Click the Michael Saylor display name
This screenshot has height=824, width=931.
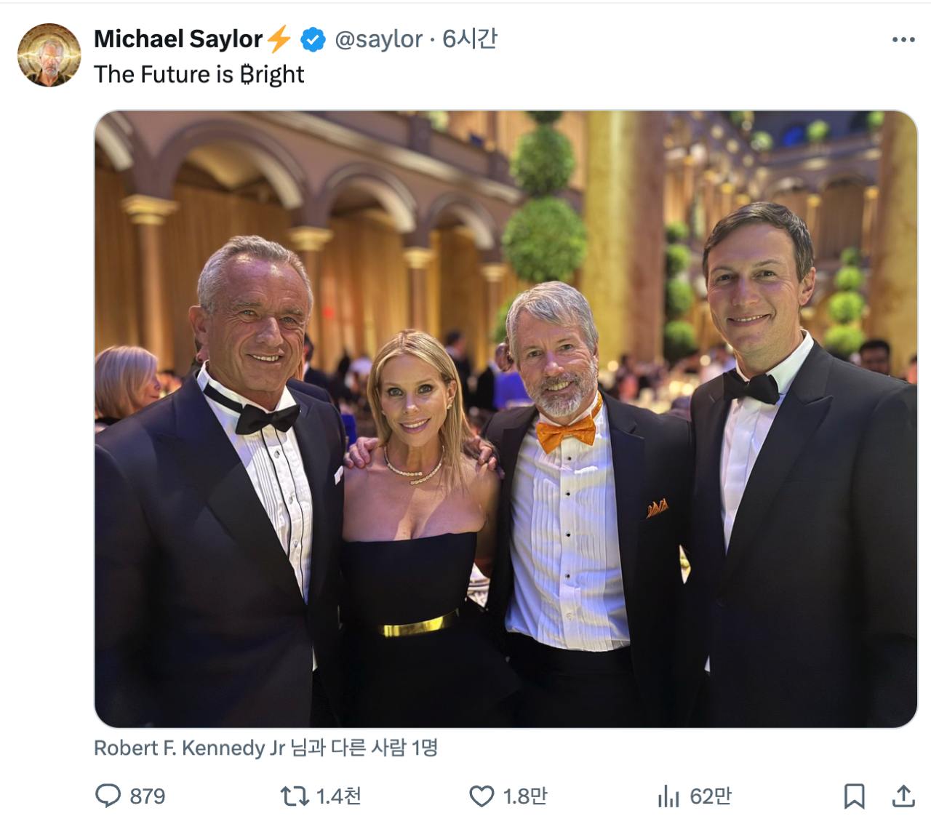[177, 39]
